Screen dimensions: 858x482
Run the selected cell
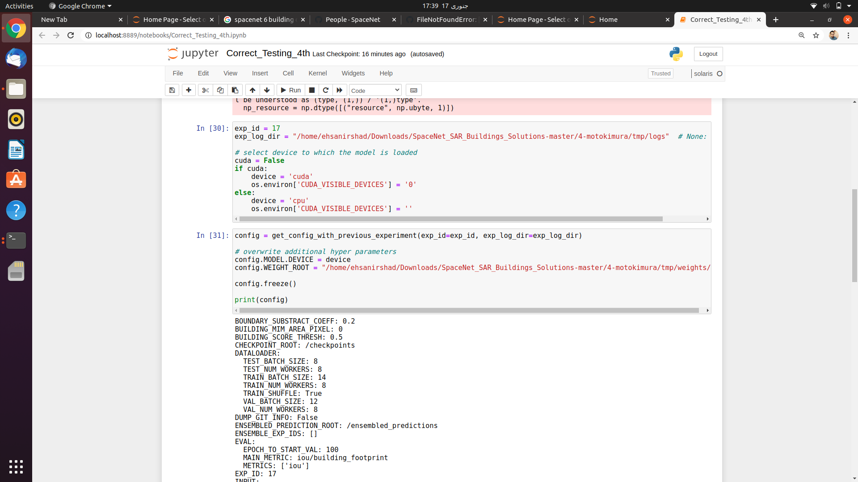click(x=290, y=90)
